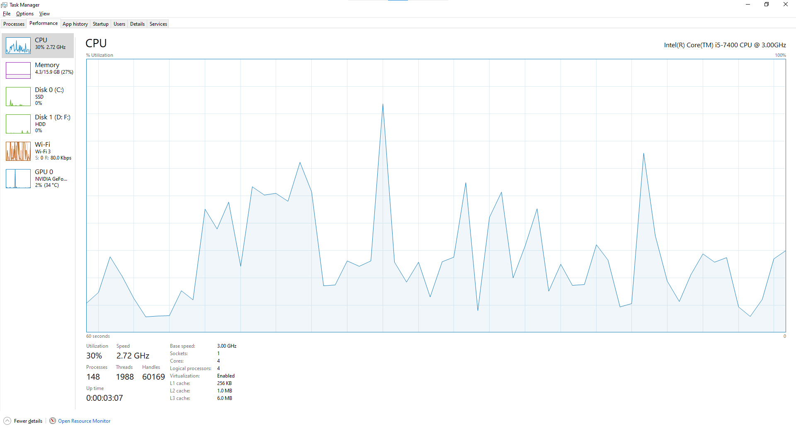Click the L1 cache value 256 KB
Viewport: 796px width, 431px height.
(224, 383)
